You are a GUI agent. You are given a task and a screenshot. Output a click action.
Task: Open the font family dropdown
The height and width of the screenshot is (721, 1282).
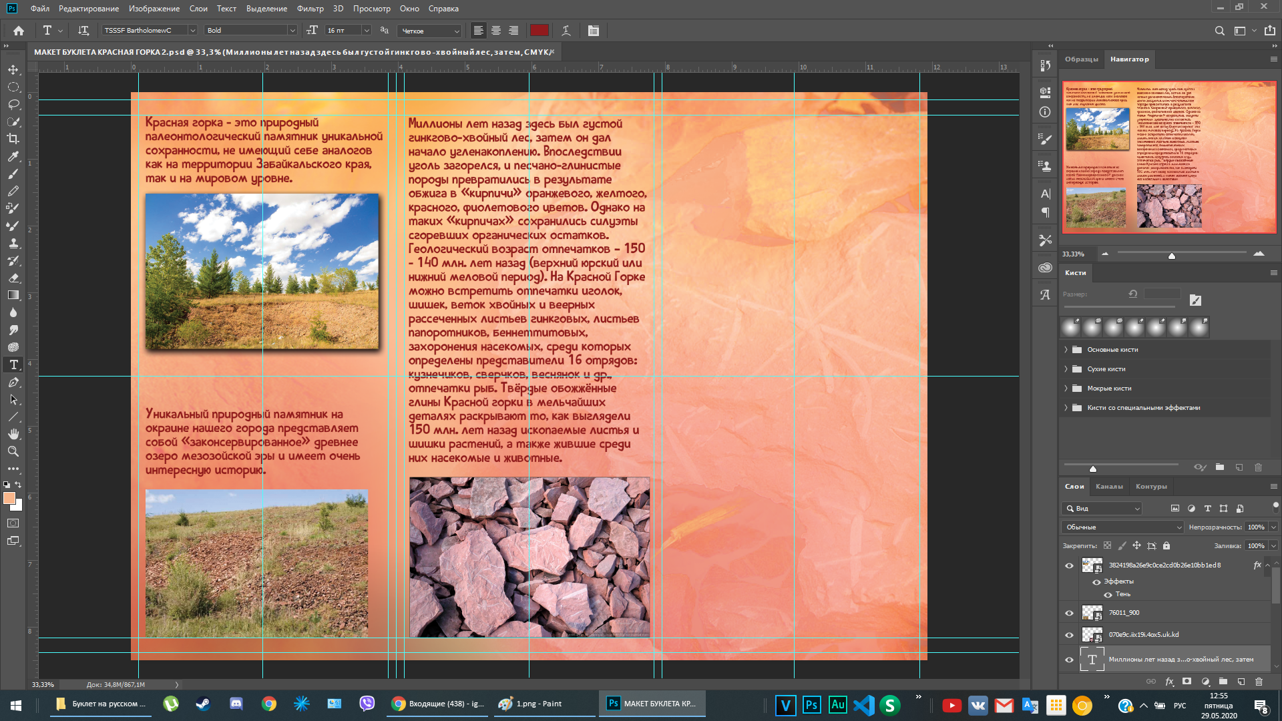point(192,31)
